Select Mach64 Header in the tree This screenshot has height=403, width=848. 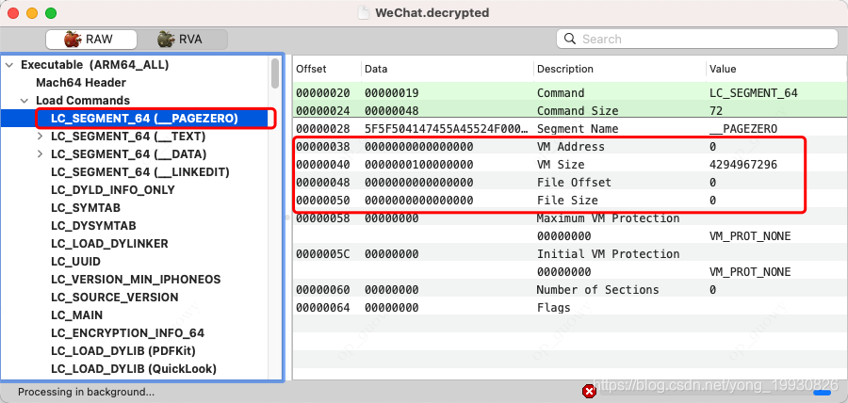tap(81, 83)
